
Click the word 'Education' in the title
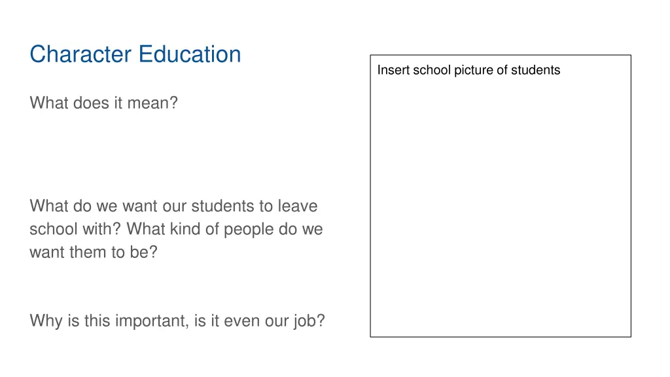[190, 54]
